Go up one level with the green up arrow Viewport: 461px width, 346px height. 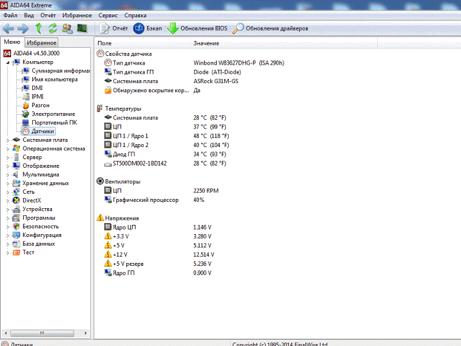(38, 28)
